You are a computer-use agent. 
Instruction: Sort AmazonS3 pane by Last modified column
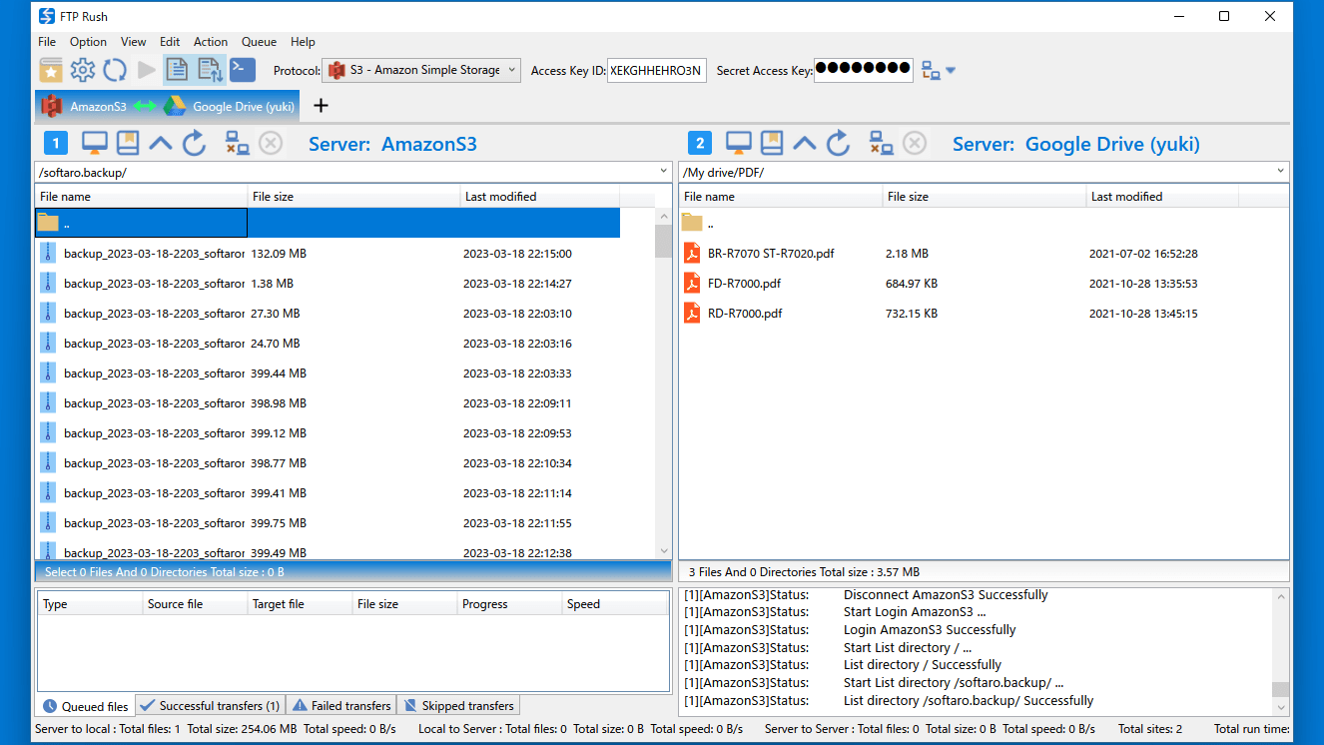[540, 197]
